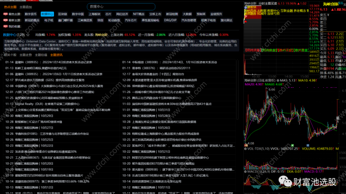Select the 柔性直流输电 theme tag
The width and height of the screenshot is (346, 194).
(150, 20)
